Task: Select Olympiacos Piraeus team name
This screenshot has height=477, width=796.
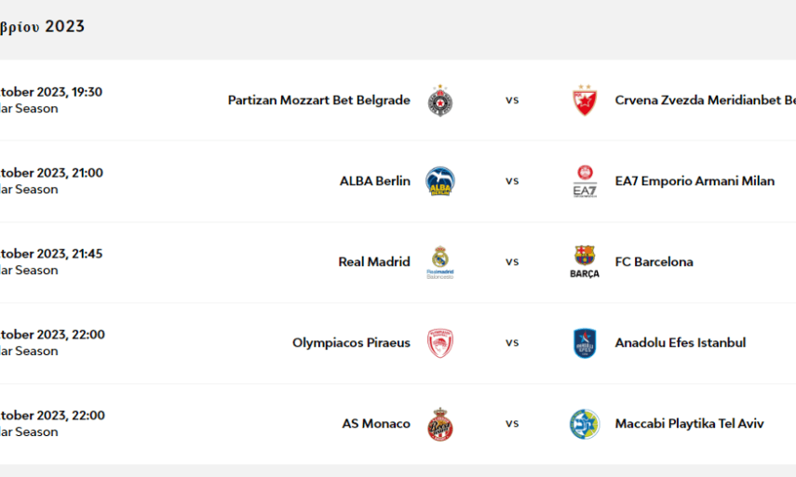Action: pyautogui.click(x=351, y=343)
